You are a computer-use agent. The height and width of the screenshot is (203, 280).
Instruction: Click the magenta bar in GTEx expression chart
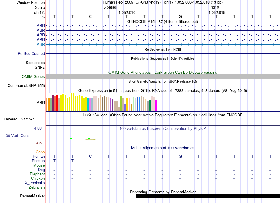[156, 105]
